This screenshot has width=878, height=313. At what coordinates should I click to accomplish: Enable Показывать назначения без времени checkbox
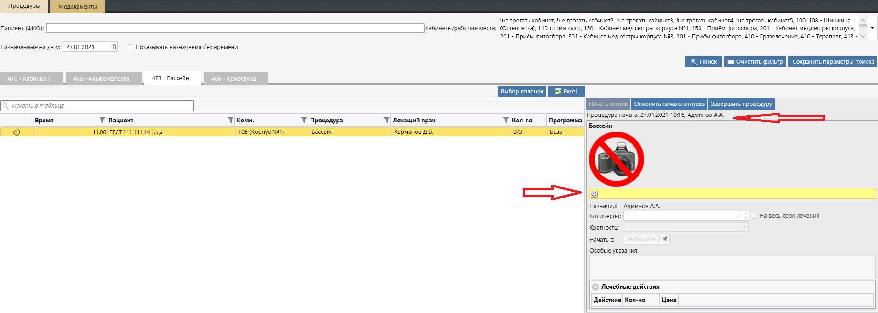point(130,47)
